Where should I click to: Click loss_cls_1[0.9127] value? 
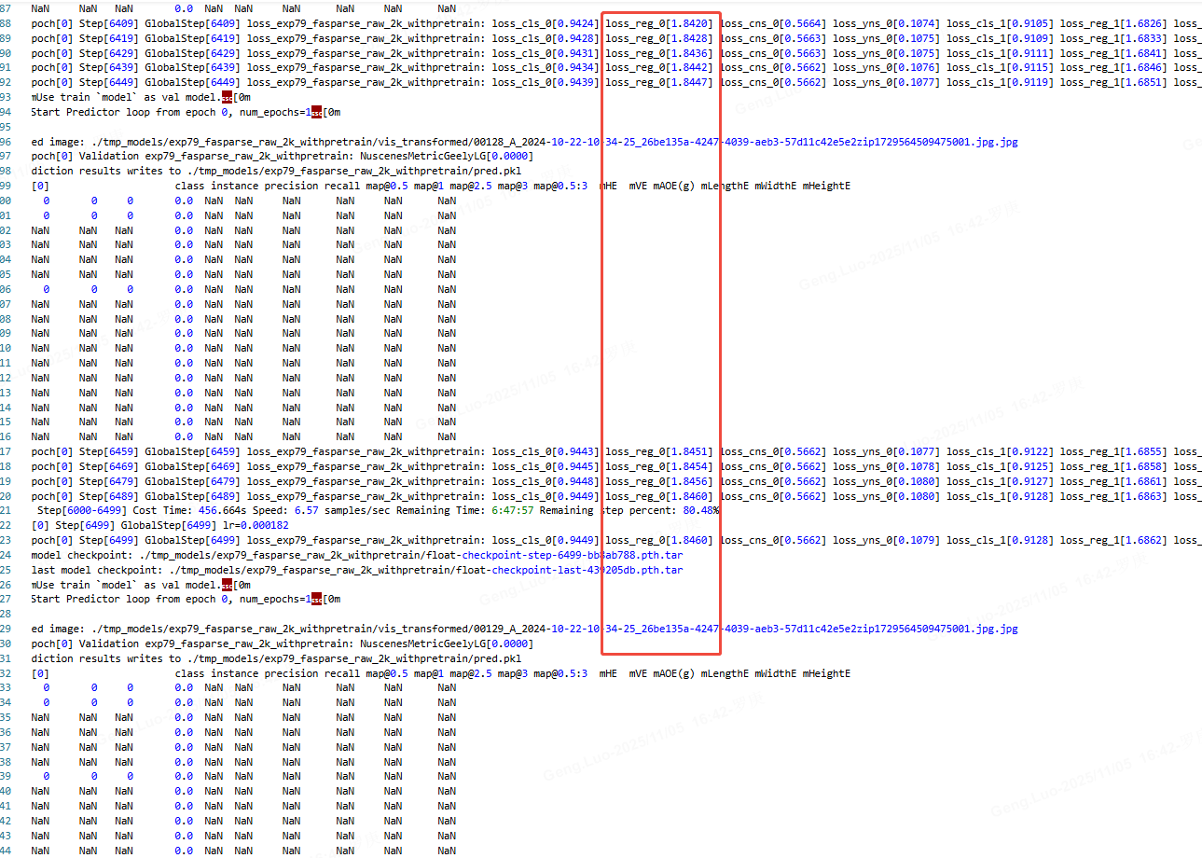point(1001,481)
